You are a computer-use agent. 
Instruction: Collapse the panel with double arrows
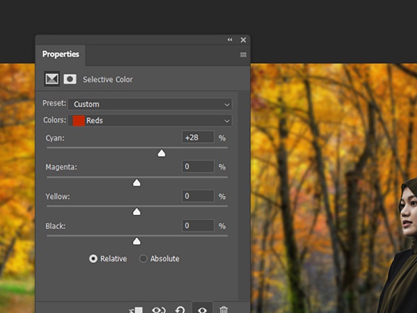(230, 40)
